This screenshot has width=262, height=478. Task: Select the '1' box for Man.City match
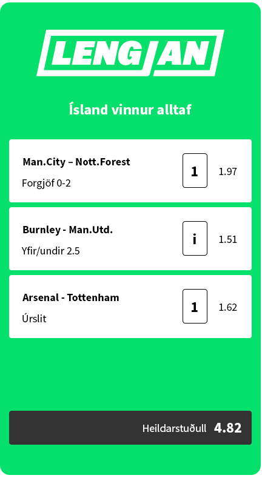click(x=195, y=170)
